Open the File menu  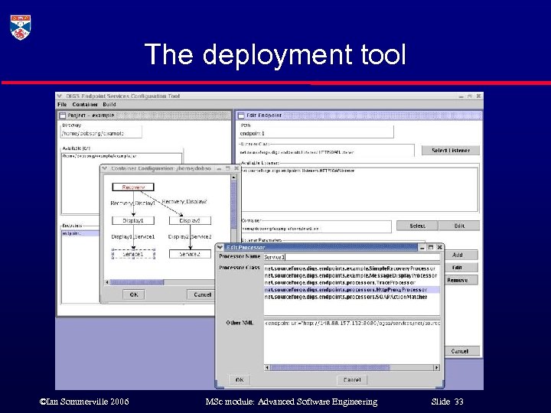62,104
